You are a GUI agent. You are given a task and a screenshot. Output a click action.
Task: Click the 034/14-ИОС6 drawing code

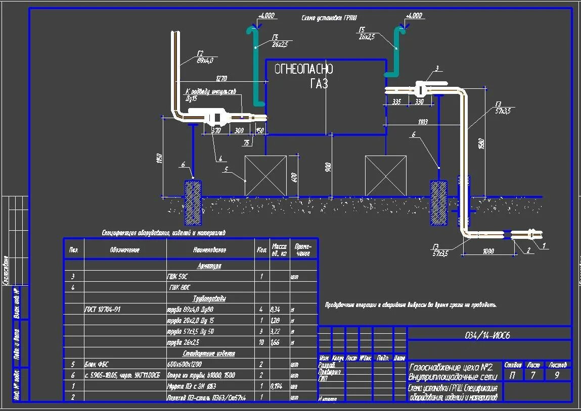[x=487, y=335]
